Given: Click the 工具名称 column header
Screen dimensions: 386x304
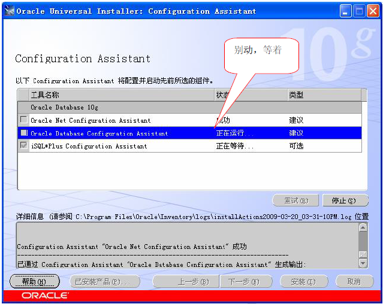Looking at the screenshot, I should click(122, 95).
